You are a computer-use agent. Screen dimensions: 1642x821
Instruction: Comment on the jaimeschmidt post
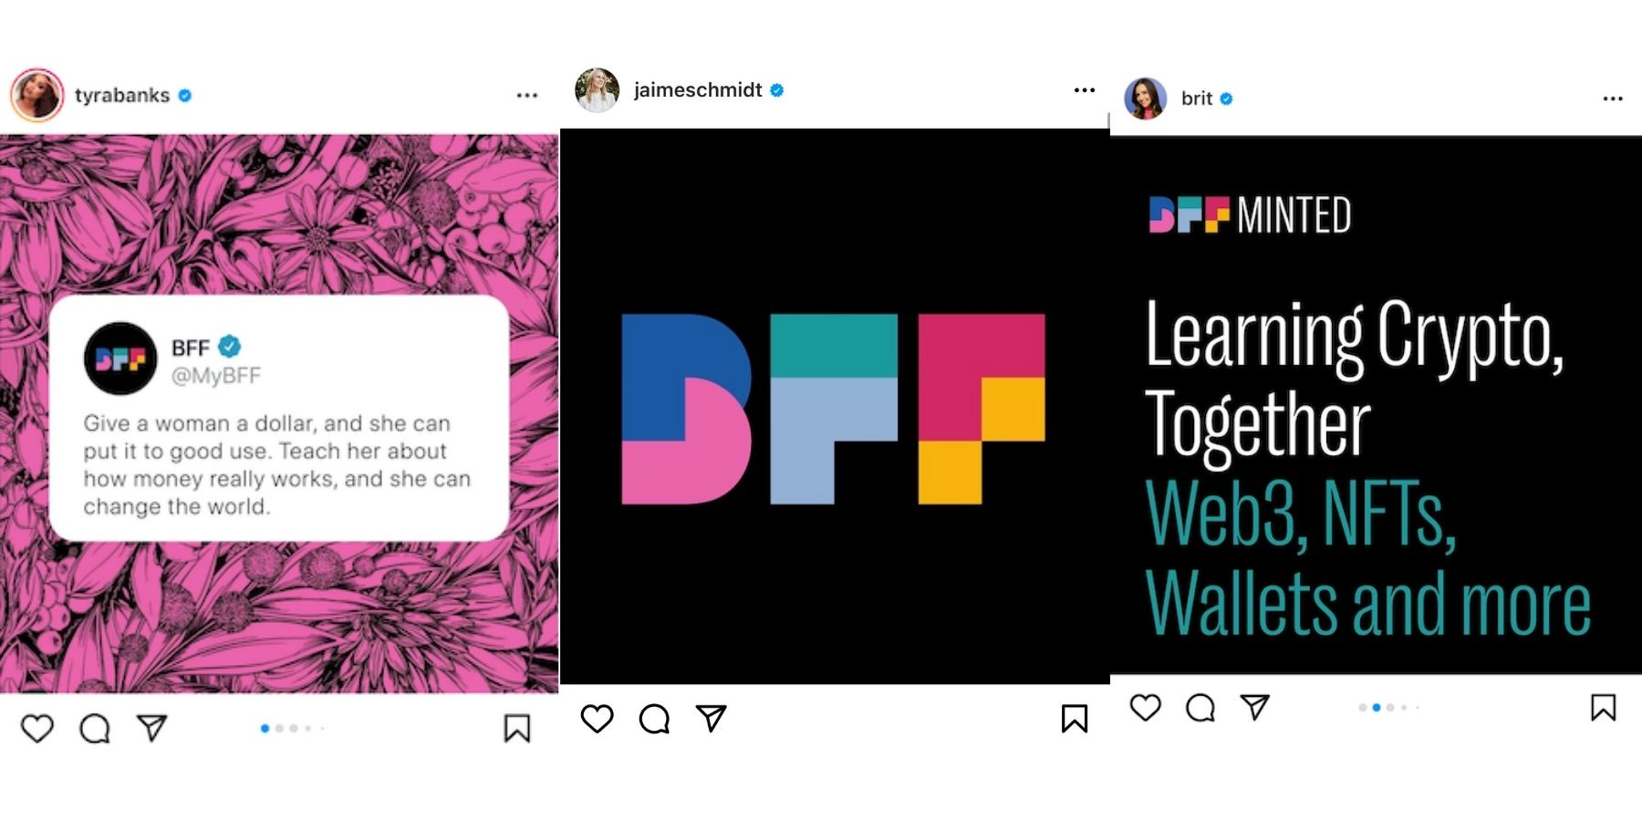[x=654, y=719]
